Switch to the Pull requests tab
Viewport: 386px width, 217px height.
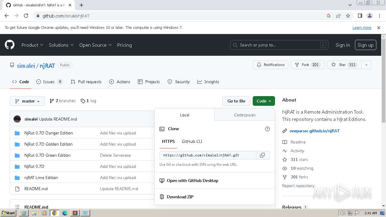tap(86, 82)
